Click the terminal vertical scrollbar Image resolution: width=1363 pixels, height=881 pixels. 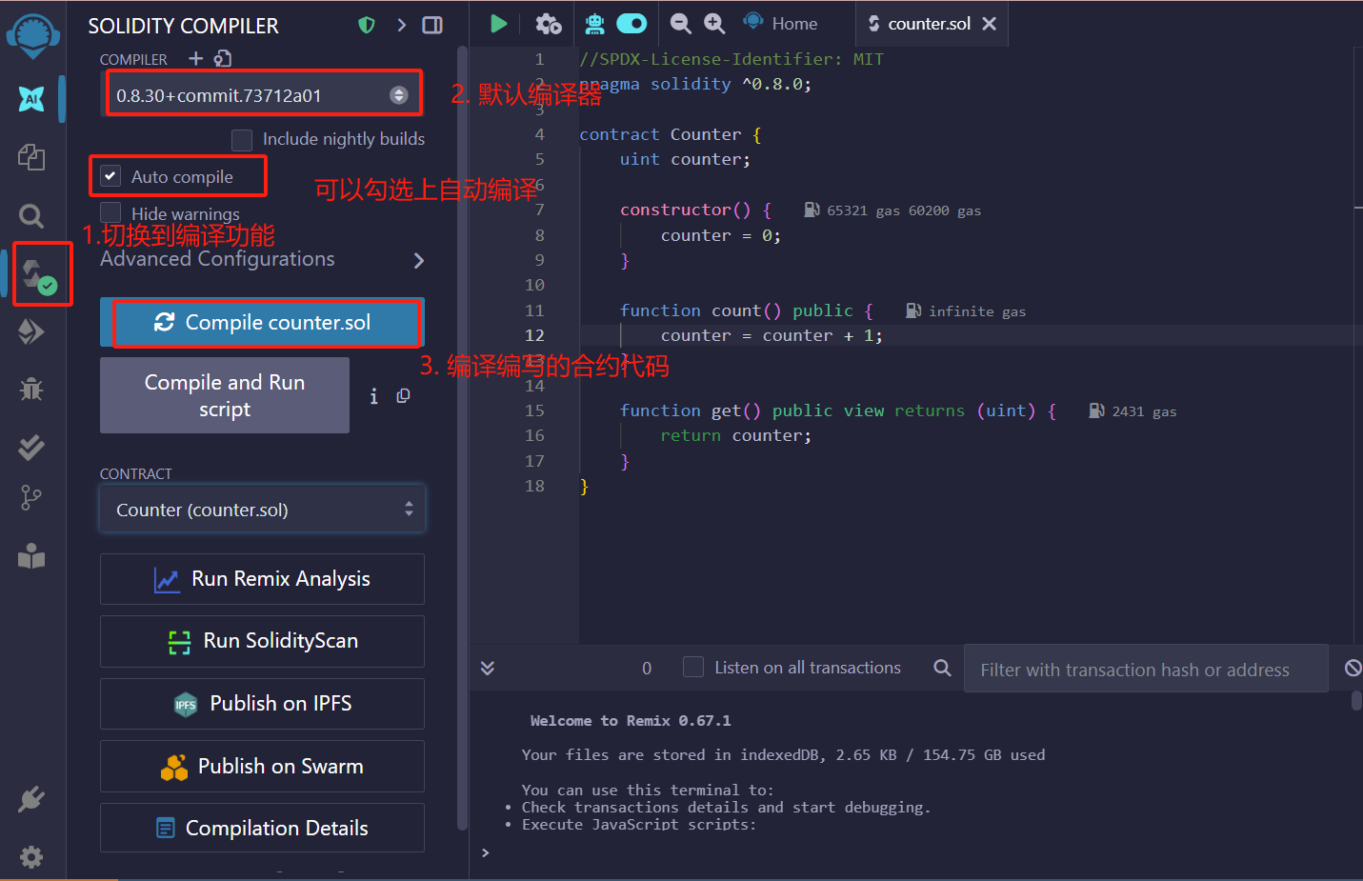[x=1356, y=701]
